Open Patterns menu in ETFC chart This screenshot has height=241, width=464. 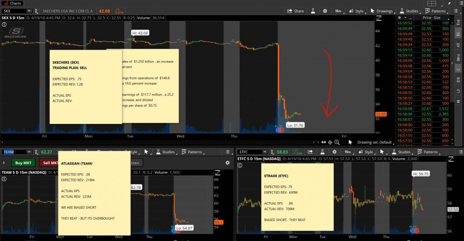tap(428, 152)
